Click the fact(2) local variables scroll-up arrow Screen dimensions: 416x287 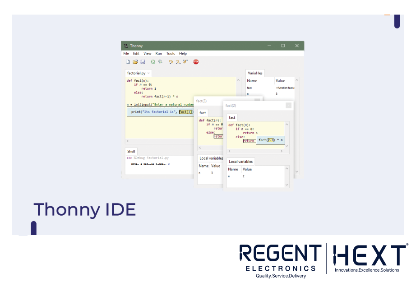tap(287, 169)
